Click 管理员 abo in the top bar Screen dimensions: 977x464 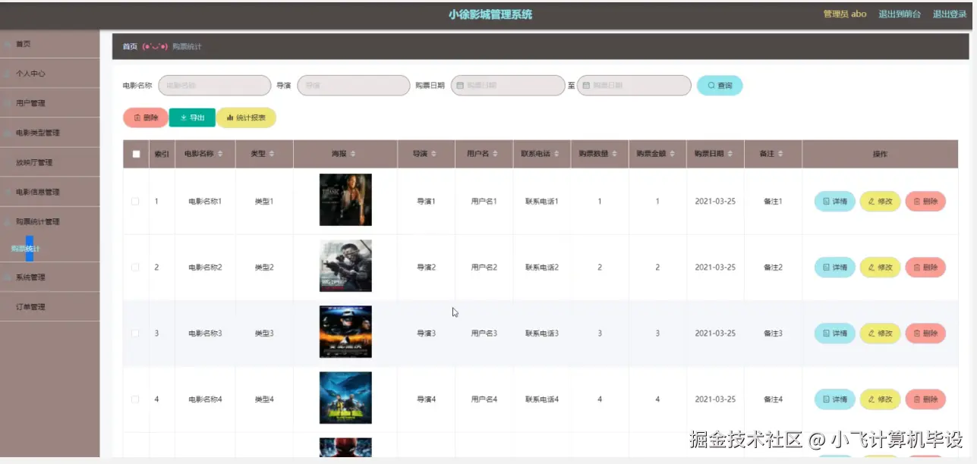(x=845, y=14)
